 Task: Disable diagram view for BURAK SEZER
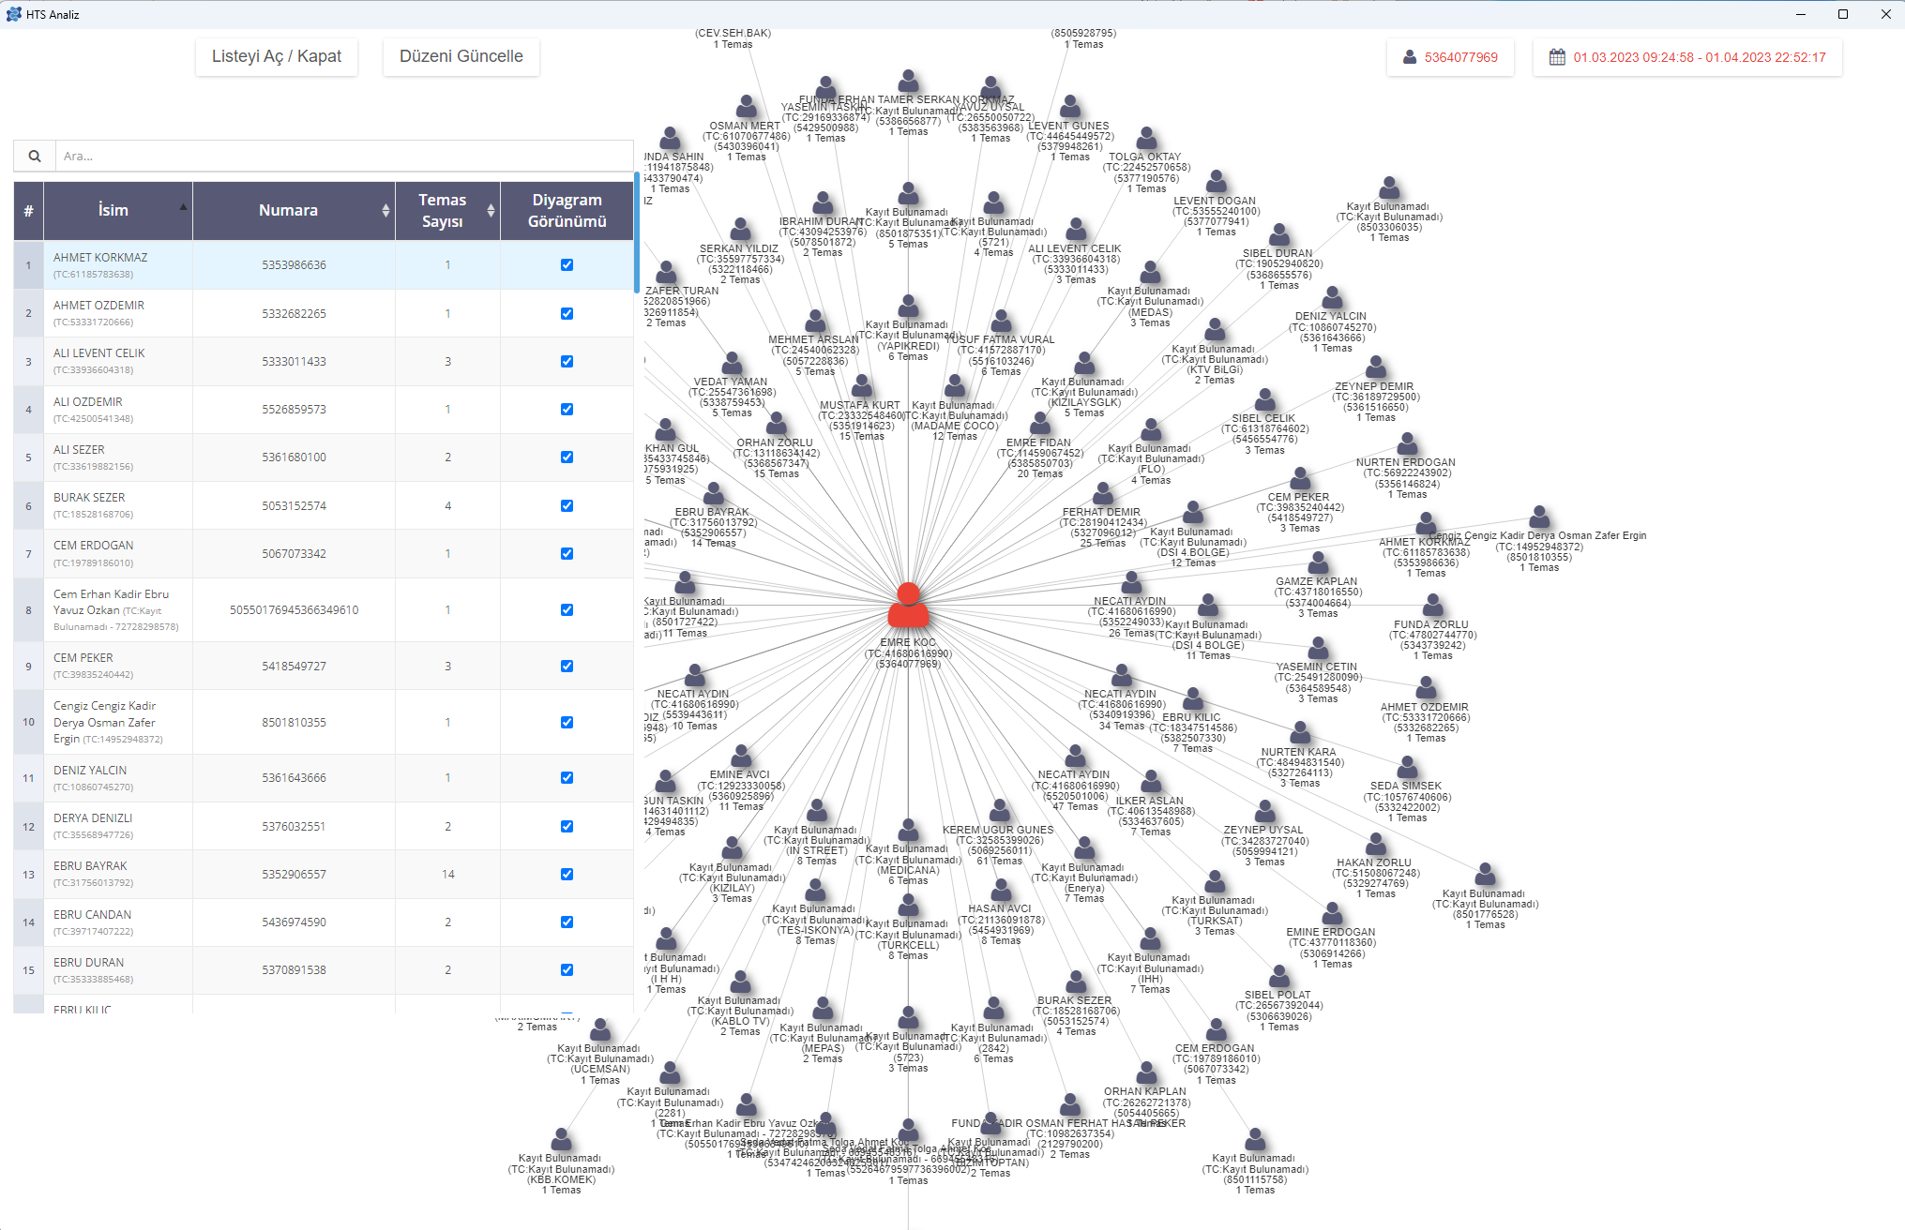tap(567, 505)
